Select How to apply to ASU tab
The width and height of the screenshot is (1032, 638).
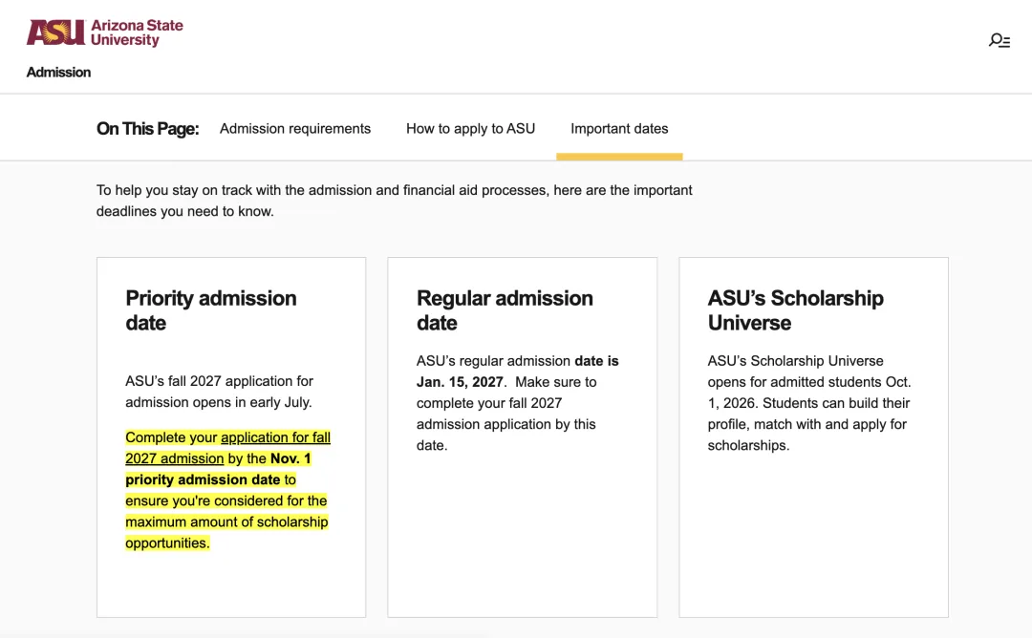point(470,128)
